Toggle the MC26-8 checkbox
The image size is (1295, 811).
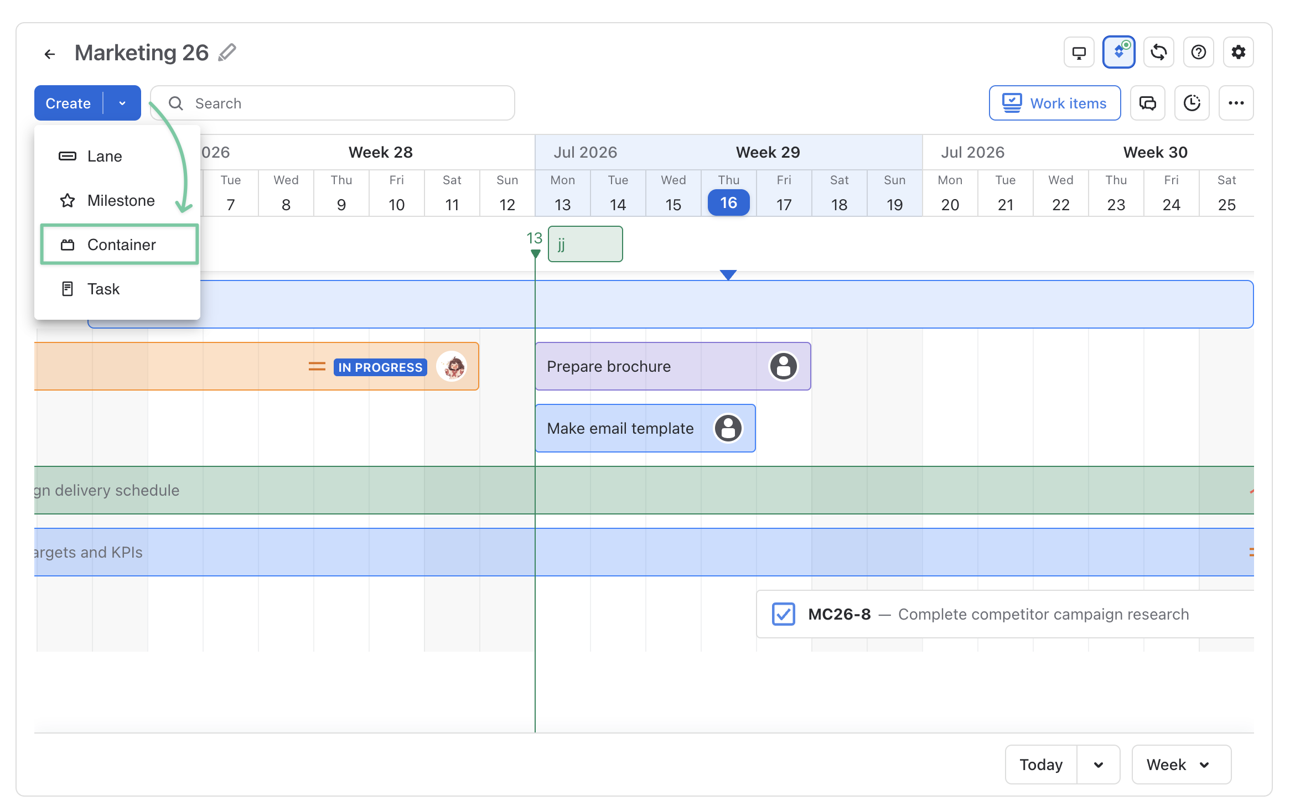[x=783, y=614]
